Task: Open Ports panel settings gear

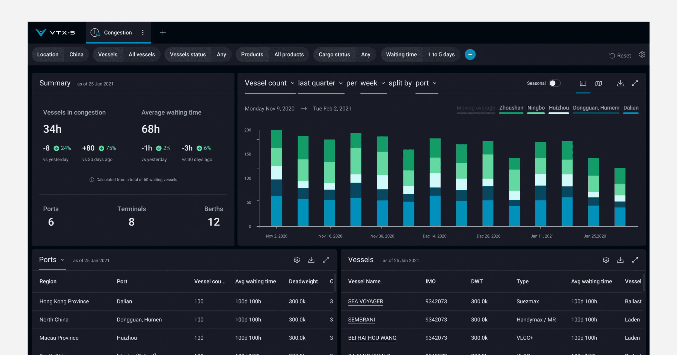Action: 297,260
